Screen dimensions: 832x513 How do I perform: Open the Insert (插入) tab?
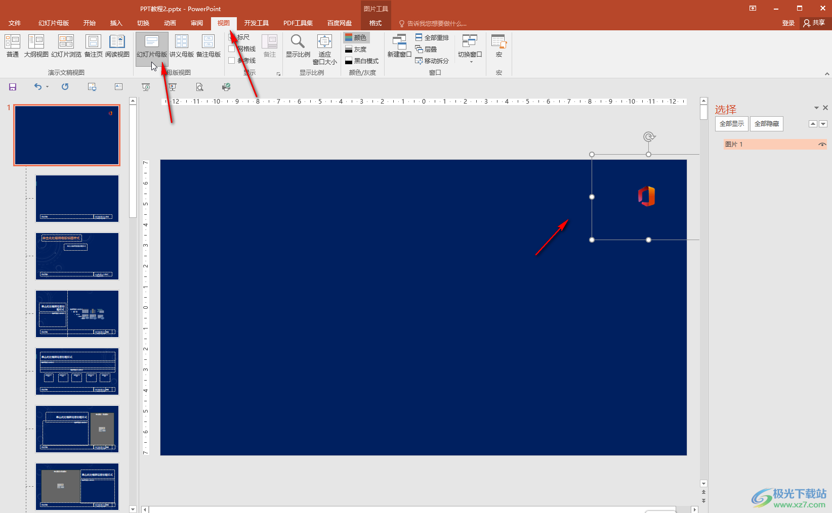pos(116,23)
